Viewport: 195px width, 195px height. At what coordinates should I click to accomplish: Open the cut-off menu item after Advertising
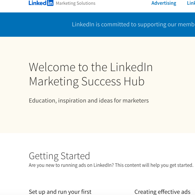pos(191,3)
